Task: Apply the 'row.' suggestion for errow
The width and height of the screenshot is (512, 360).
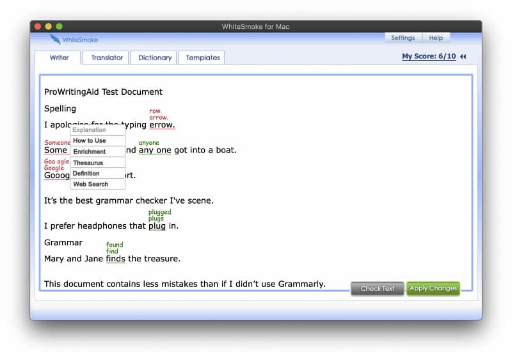Action: (x=156, y=111)
